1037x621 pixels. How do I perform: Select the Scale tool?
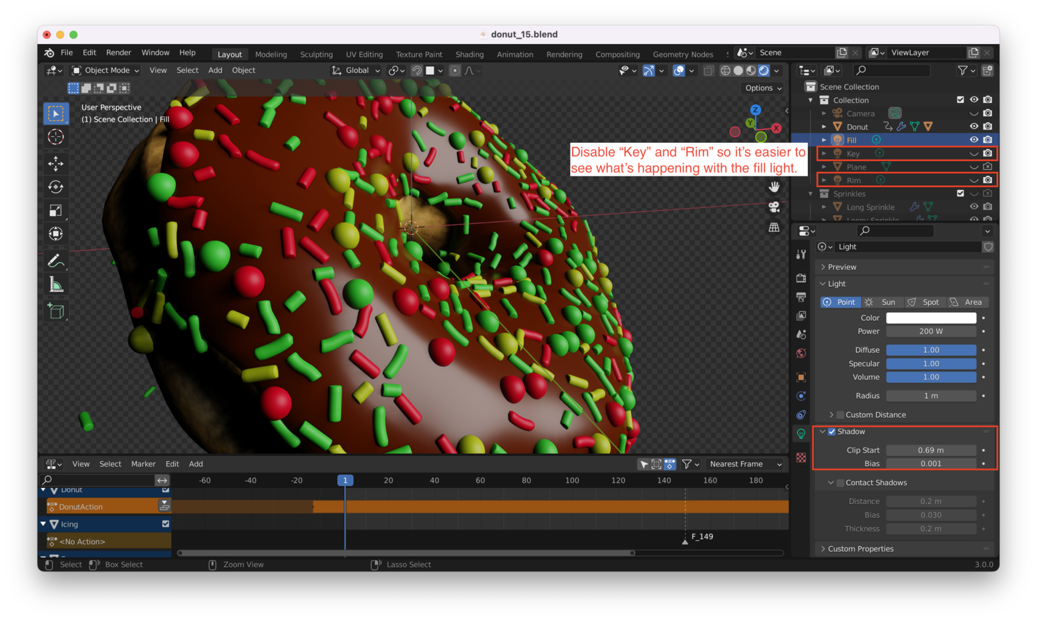coord(56,211)
